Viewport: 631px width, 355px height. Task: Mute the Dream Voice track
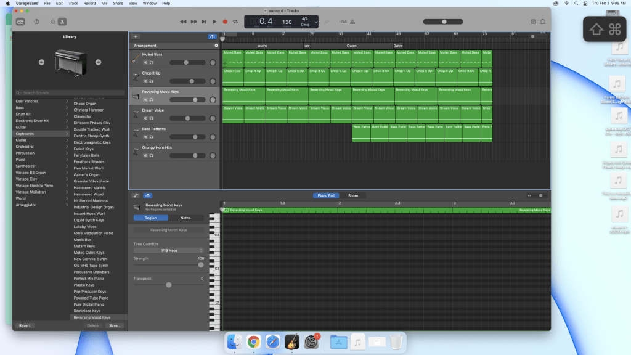pyautogui.click(x=145, y=118)
